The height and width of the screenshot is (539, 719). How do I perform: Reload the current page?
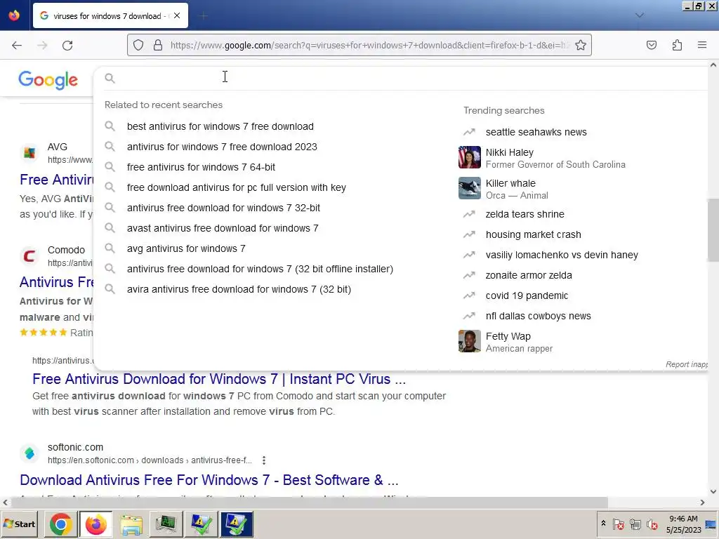click(x=67, y=46)
